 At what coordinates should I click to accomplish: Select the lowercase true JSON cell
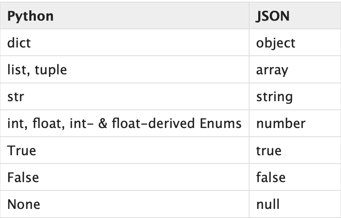pyautogui.click(x=295, y=150)
